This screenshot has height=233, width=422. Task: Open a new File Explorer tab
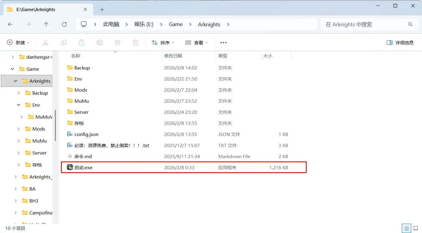tap(102, 10)
